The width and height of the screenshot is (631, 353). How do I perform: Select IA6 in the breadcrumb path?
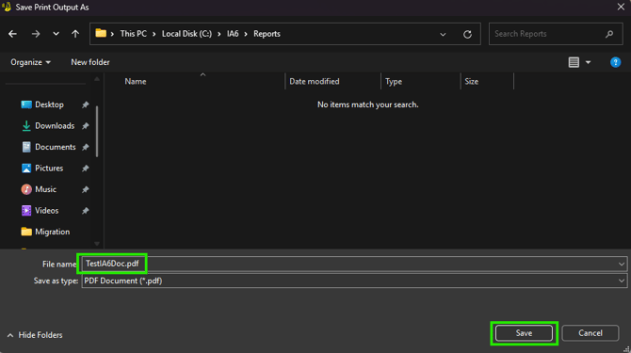click(x=233, y=34)
